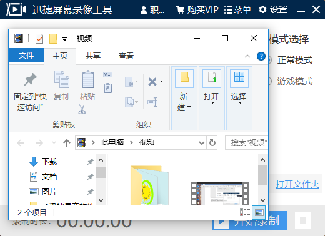Switch to the 共享 tab
The width and height of the screenshot is (325, 236).
(x=93, y=56)
